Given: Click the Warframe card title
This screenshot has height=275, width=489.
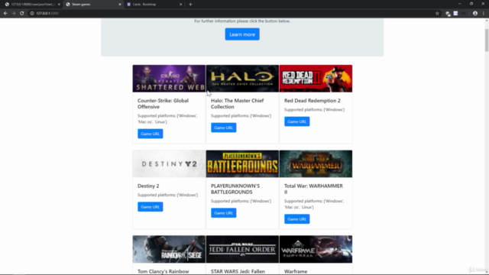Looking at the screenshot, I should tap(296, 272).
